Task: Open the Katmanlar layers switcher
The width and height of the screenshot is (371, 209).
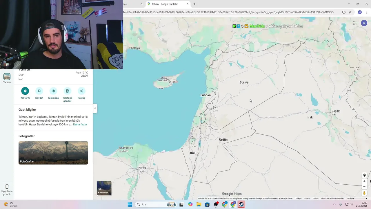Action: [x=104, y=188]
